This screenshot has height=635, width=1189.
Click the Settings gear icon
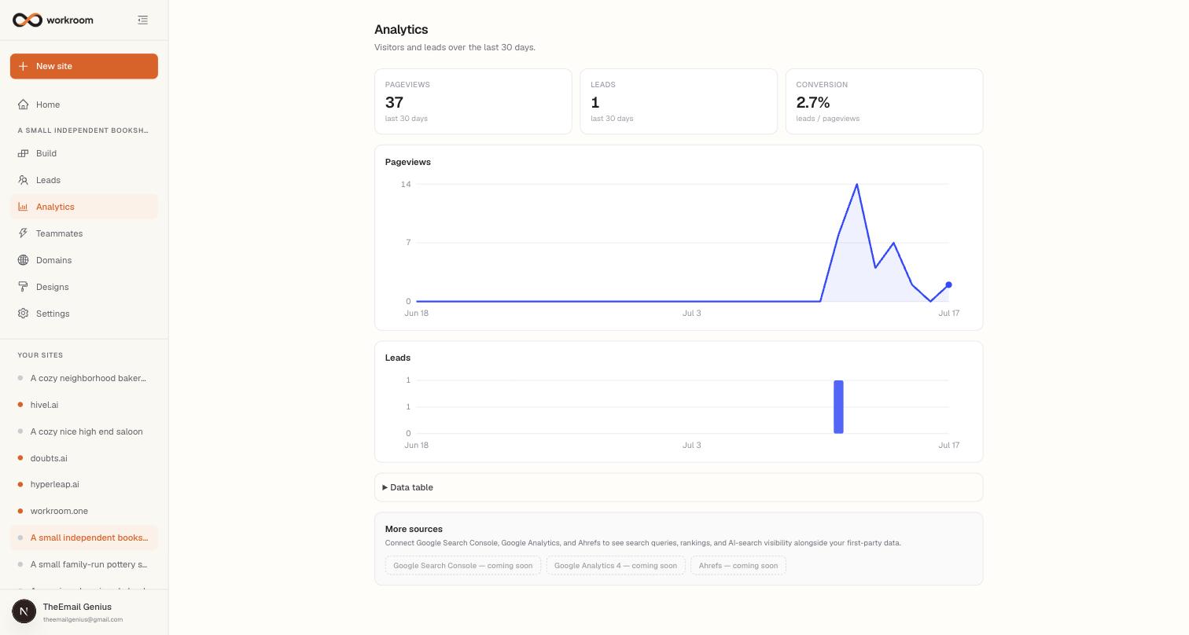pyautogui.click(x=24, y=314)
